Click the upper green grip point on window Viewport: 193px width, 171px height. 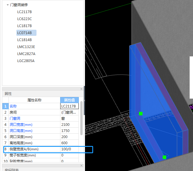(x=141, y=114)
